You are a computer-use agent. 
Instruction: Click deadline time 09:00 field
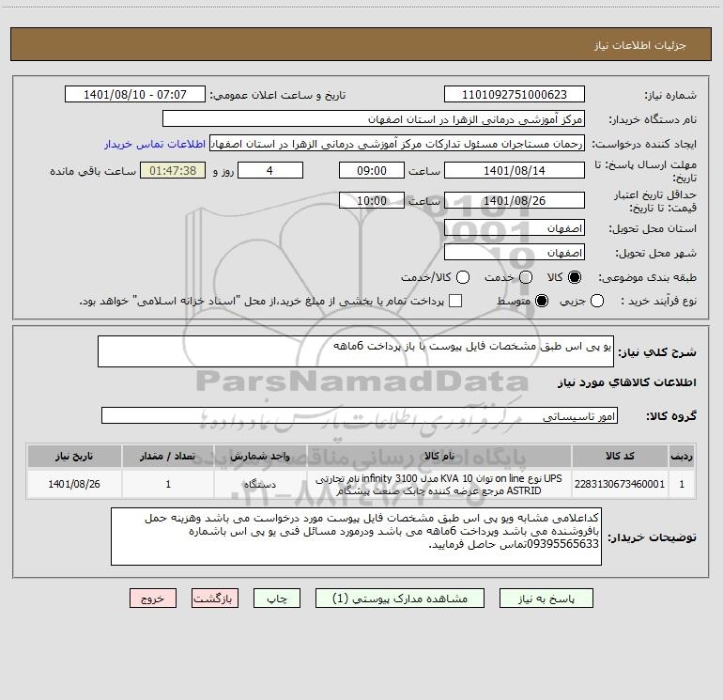372,170
